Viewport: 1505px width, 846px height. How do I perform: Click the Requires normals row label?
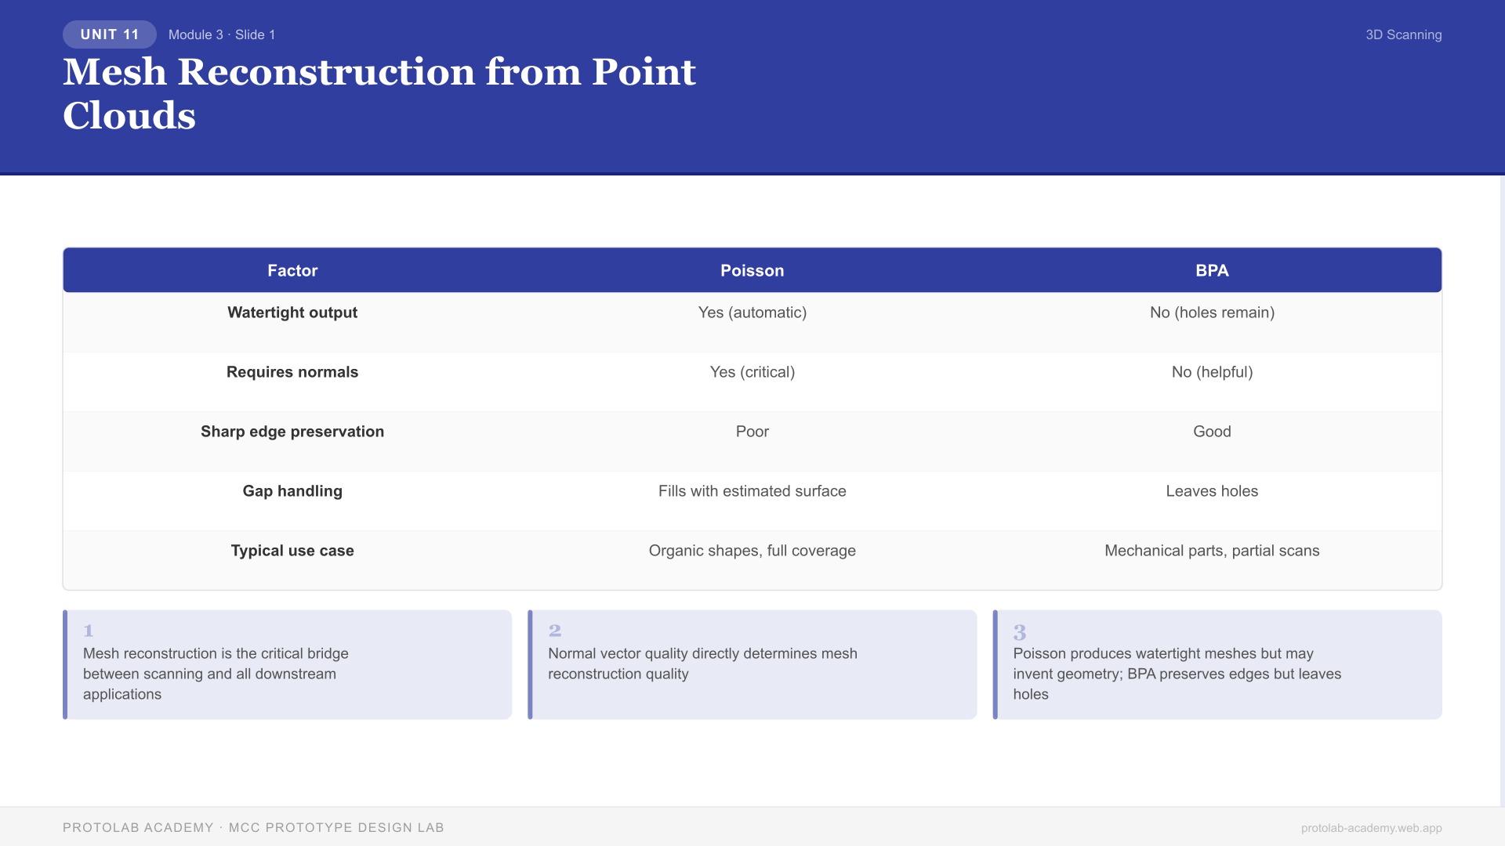(292, 372)
